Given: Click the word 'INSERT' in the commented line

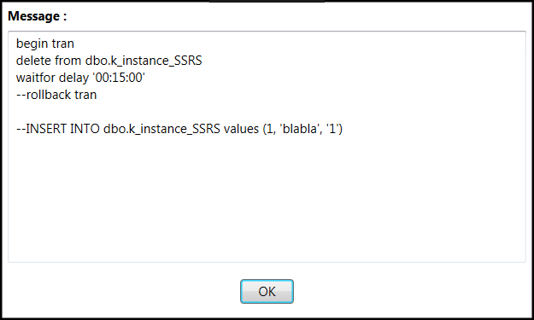Looking at the screenshot, I should pyautogui.click(x=46, y=129).
